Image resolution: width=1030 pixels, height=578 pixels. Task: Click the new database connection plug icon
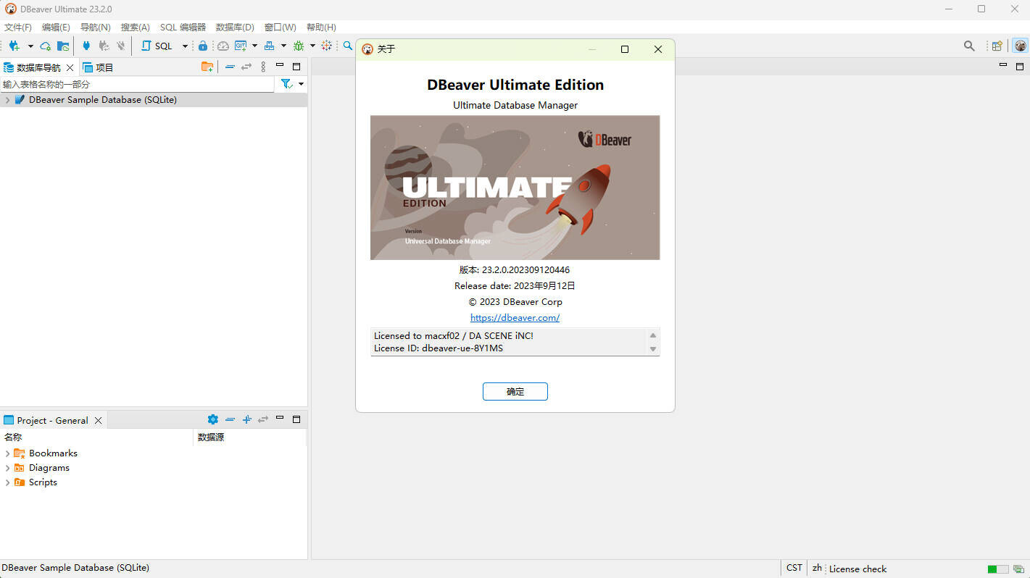[14, 46]
